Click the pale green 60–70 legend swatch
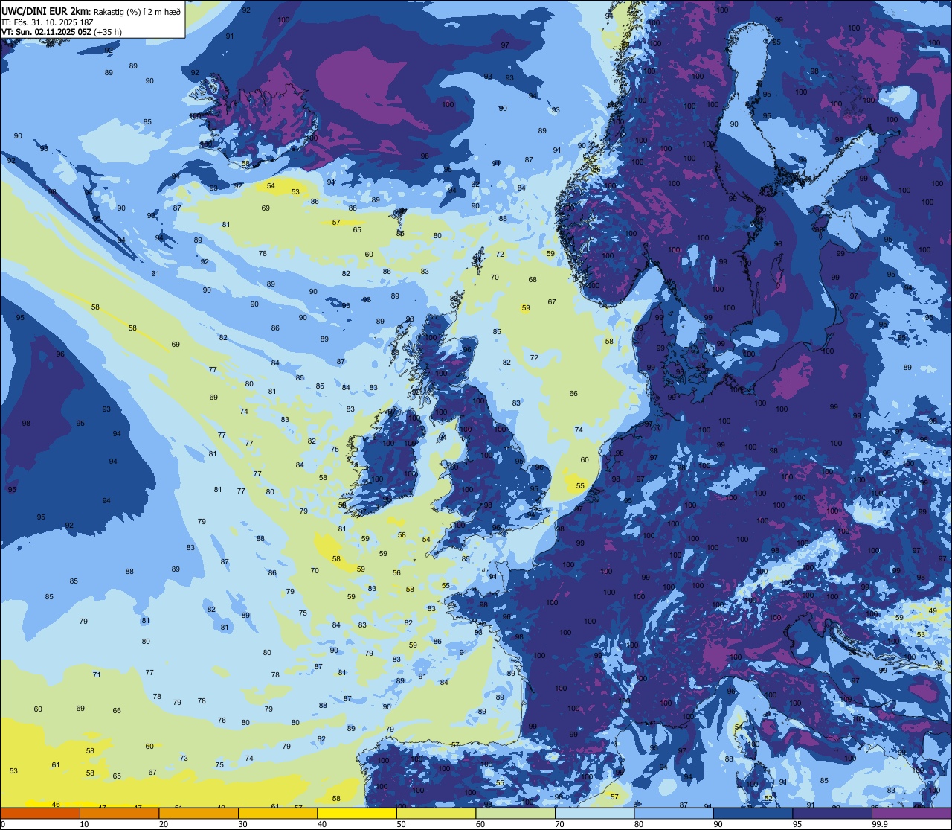The image size is (952, 830). (x=515, y=813)
